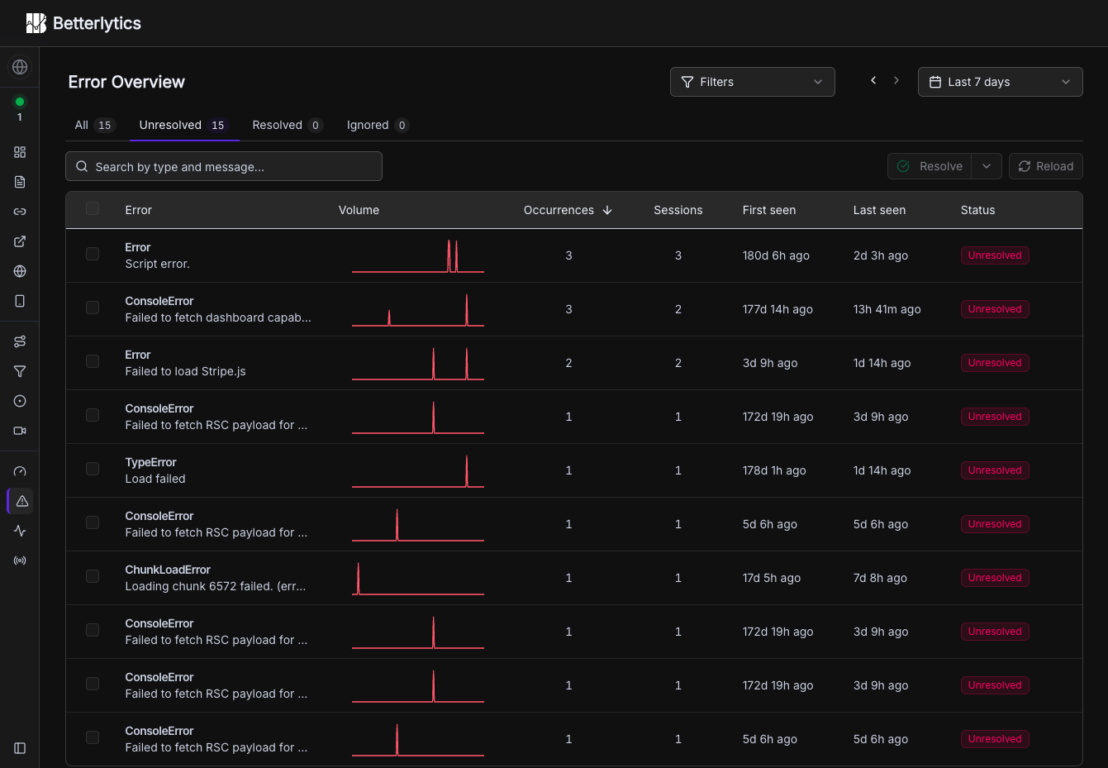
Task: Open the site globe selector in the sidebar
Action: click(20, 67)
